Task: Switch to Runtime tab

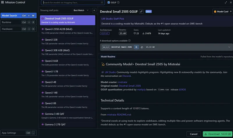Action: pos(18,22)
